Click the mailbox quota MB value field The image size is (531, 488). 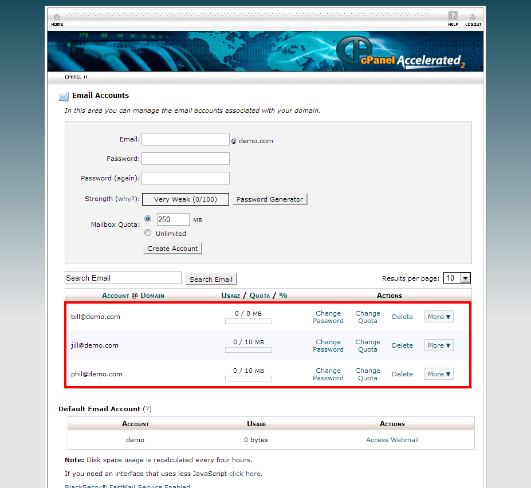pos(173,219)
